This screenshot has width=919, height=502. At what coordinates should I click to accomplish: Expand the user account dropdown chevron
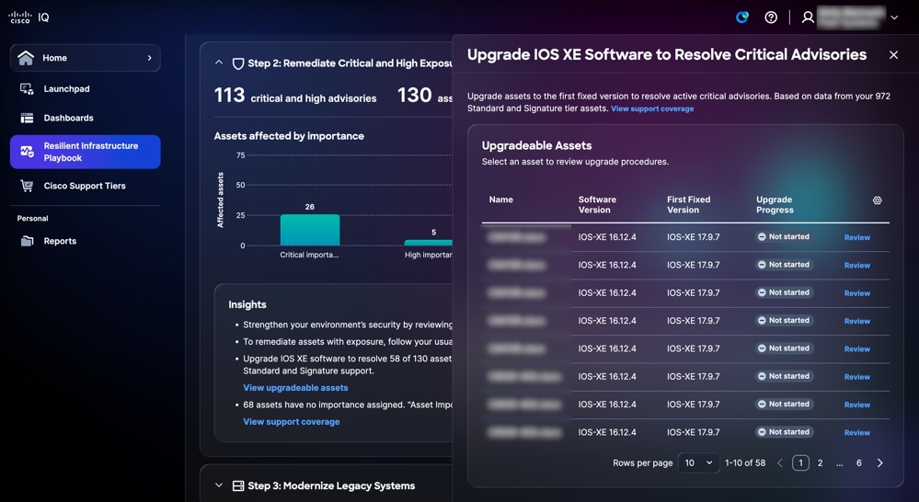click(894, 17)
